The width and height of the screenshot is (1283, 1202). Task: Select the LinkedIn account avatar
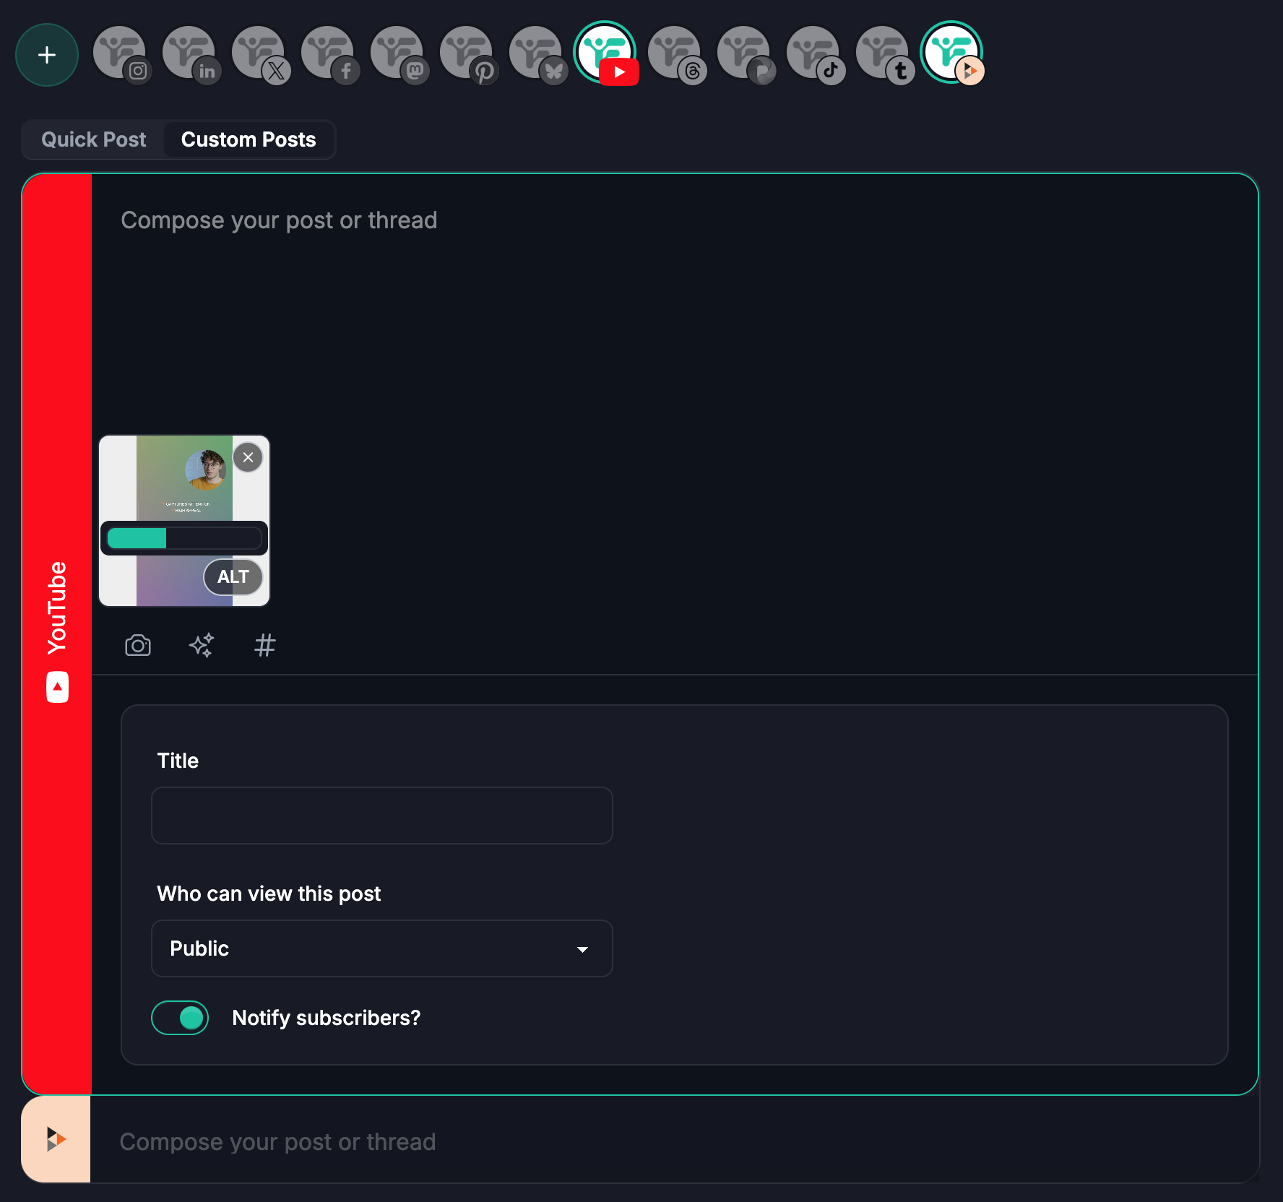pyautogui.click(x=189, y=54)
